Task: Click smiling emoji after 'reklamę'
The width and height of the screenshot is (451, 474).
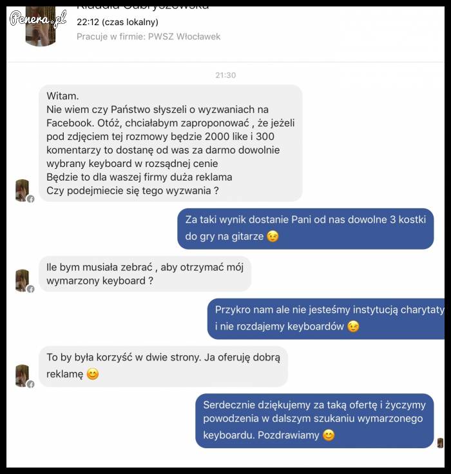Action: (x=92, y=374)
